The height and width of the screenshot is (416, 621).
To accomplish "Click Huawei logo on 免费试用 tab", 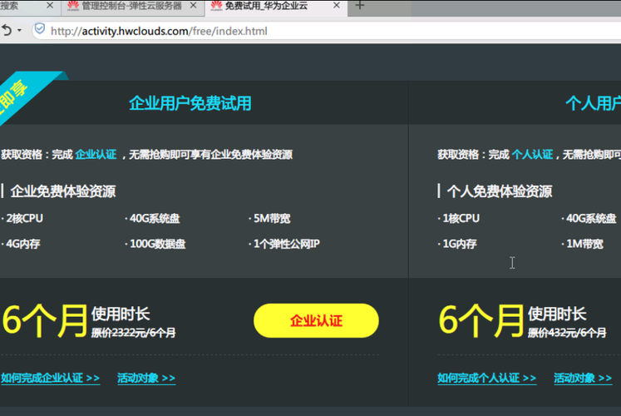I will [216, 6].
